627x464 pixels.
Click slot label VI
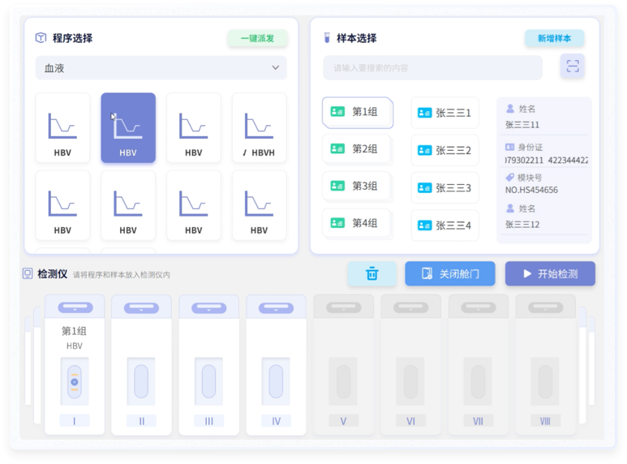[x=410, y=421]
